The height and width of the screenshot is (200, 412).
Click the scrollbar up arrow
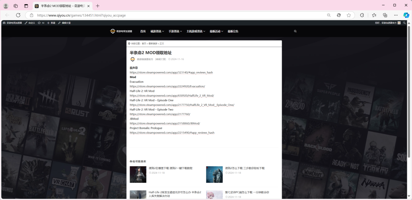pyautogui.click(x=409, y=23)
